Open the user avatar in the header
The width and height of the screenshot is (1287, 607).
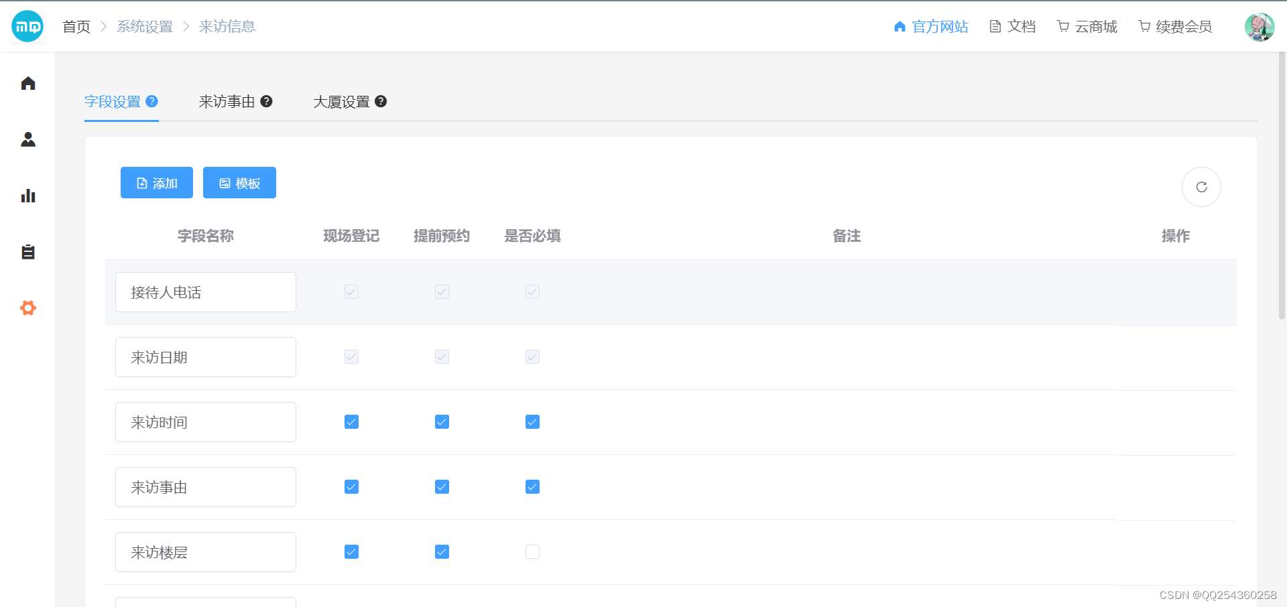pos(1260,27)
